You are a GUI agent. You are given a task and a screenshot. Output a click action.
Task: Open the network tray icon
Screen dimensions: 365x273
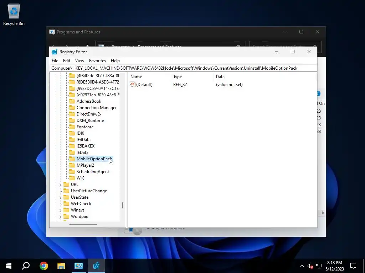(x=319, y=266)
